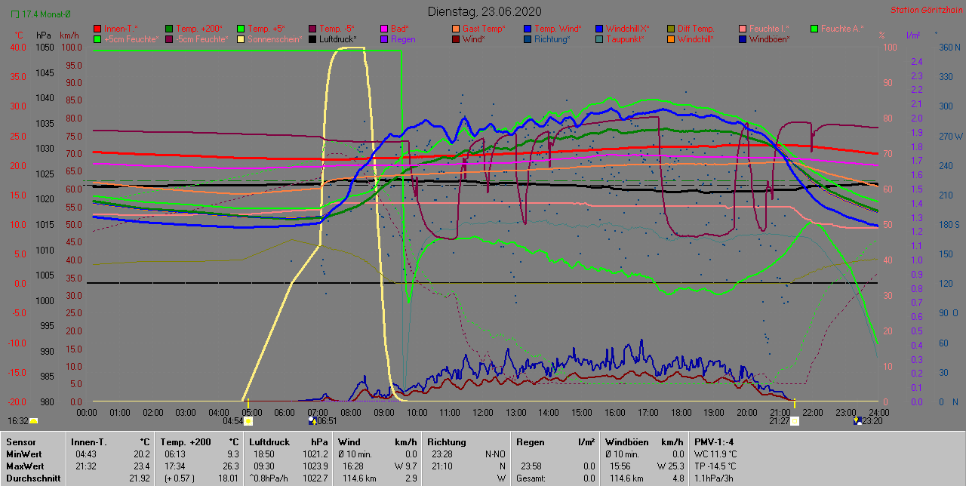Toggle the 17.4 Monat-Ø checkbox
The height and width of the screenshot is (486, 966).
16,14
